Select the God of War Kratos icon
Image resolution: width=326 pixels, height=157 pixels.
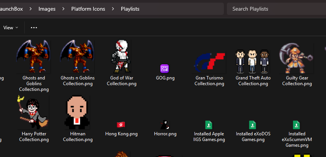(x=121, y=56)
